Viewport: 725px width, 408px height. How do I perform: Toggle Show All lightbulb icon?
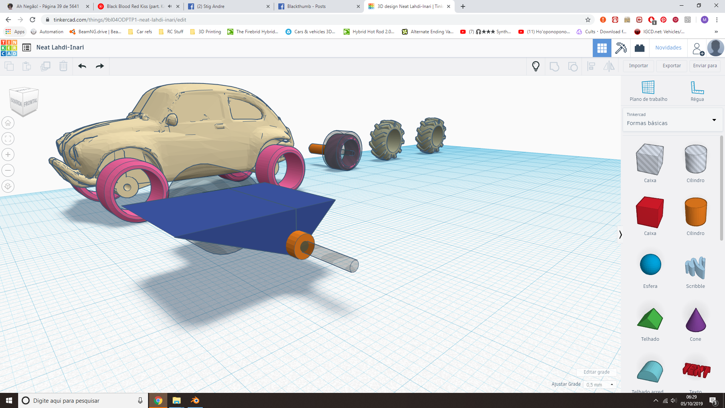coord(535,66)
